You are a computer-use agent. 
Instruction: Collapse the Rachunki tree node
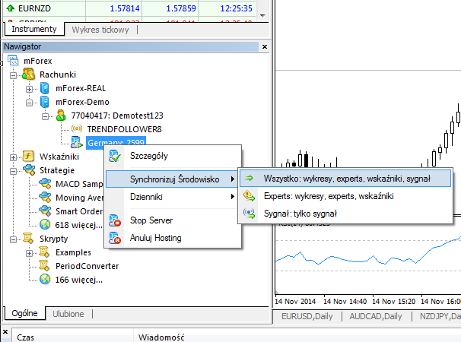click(13, 75)
